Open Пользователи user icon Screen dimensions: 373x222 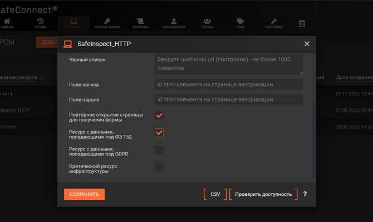(174, 22)
